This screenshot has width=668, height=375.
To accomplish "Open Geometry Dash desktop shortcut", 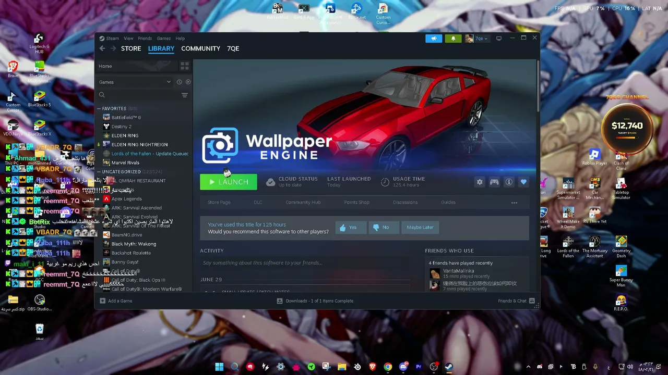I will click(x=621, y=246).
